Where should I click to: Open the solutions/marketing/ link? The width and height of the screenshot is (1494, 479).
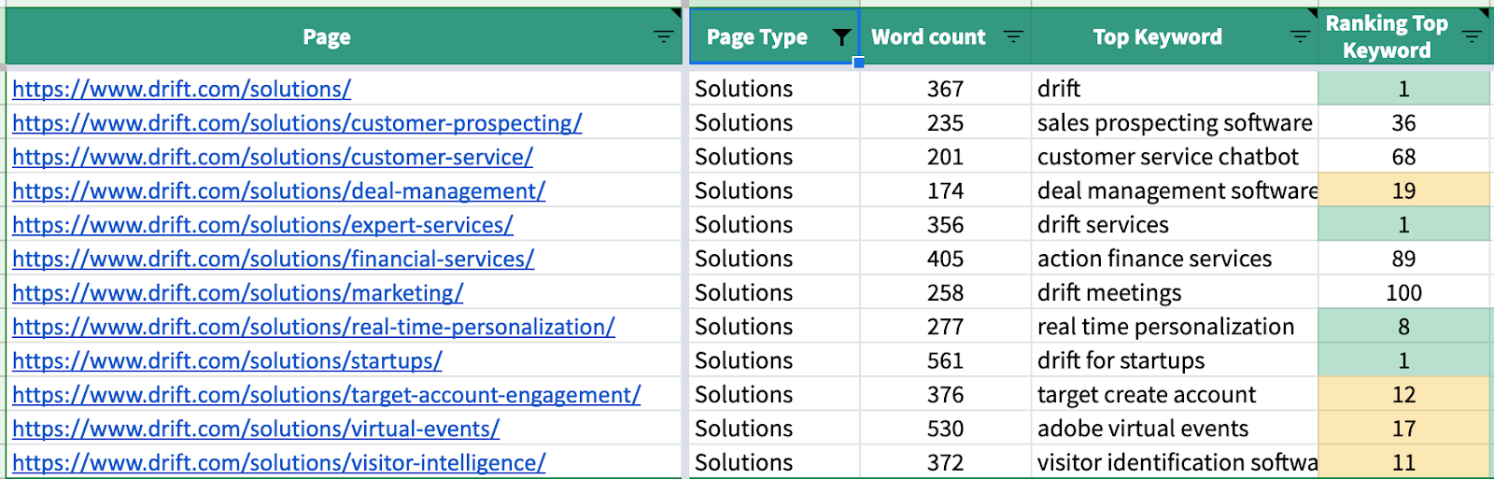[x=237, y=293]
